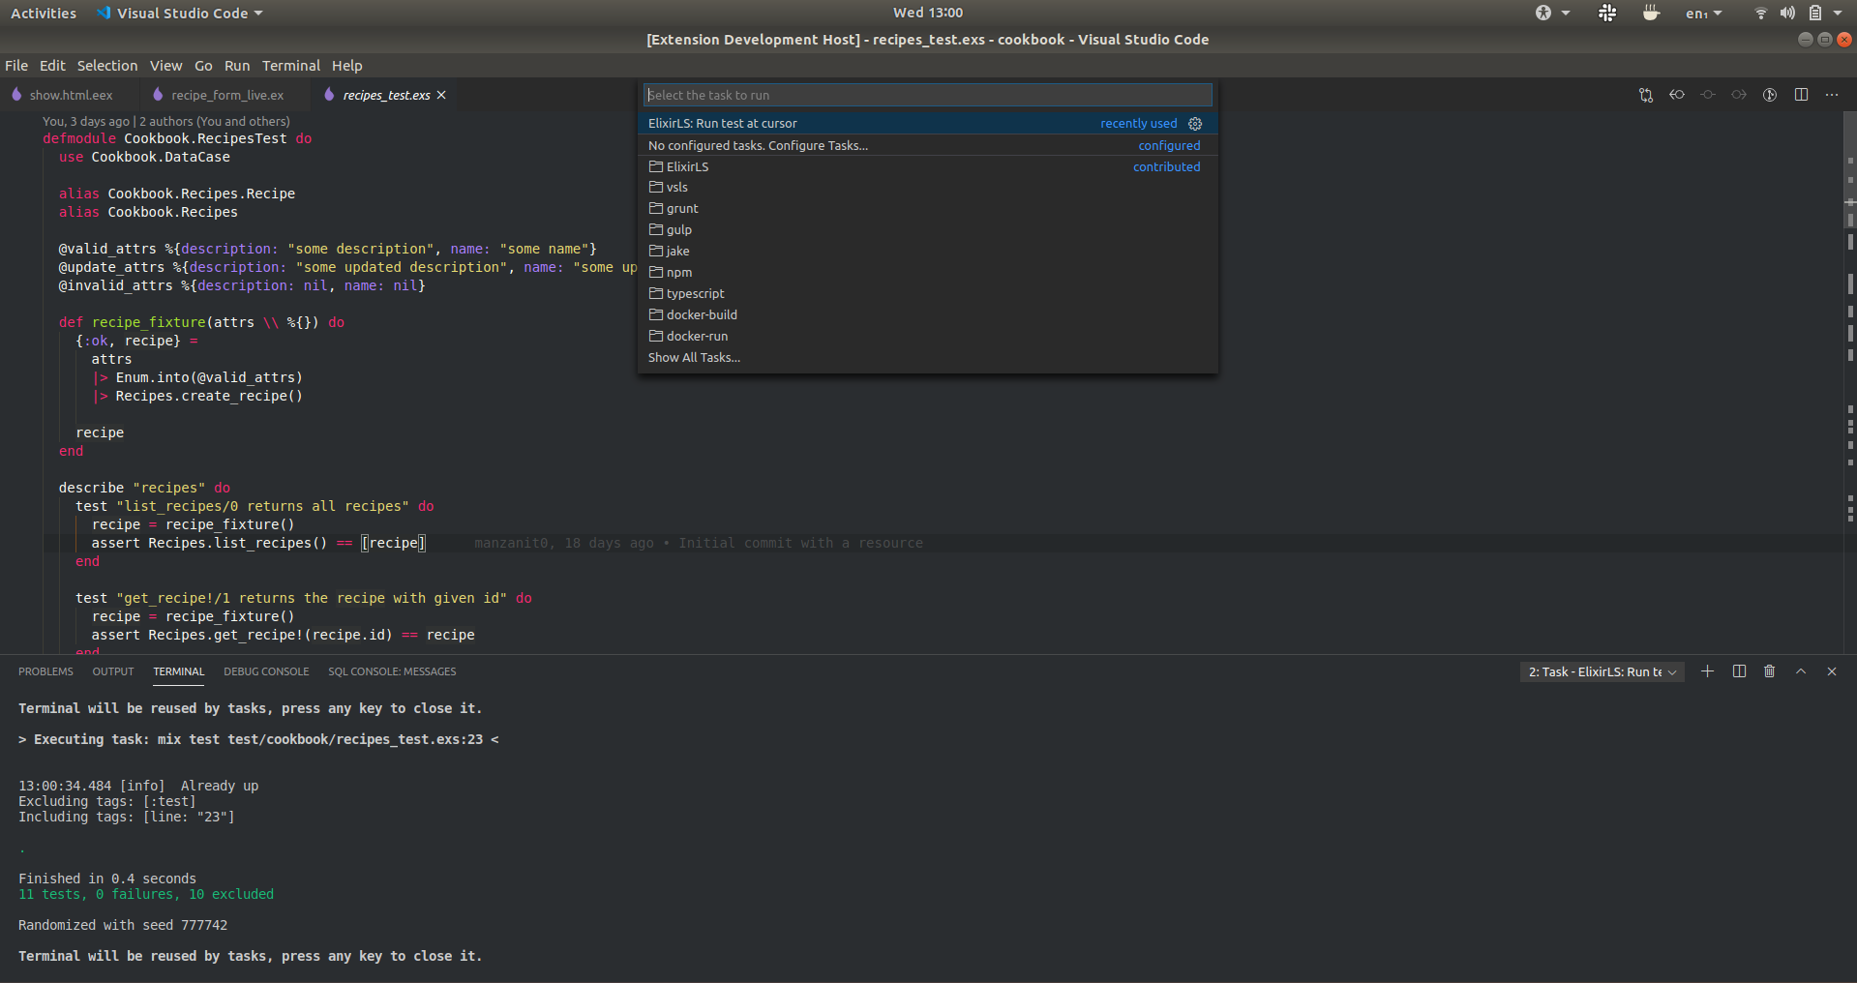The height and width of the screenshot is (983, 1857).
Task: Click the editor vertical scrollbar overview
Action: pos(1849,382)
